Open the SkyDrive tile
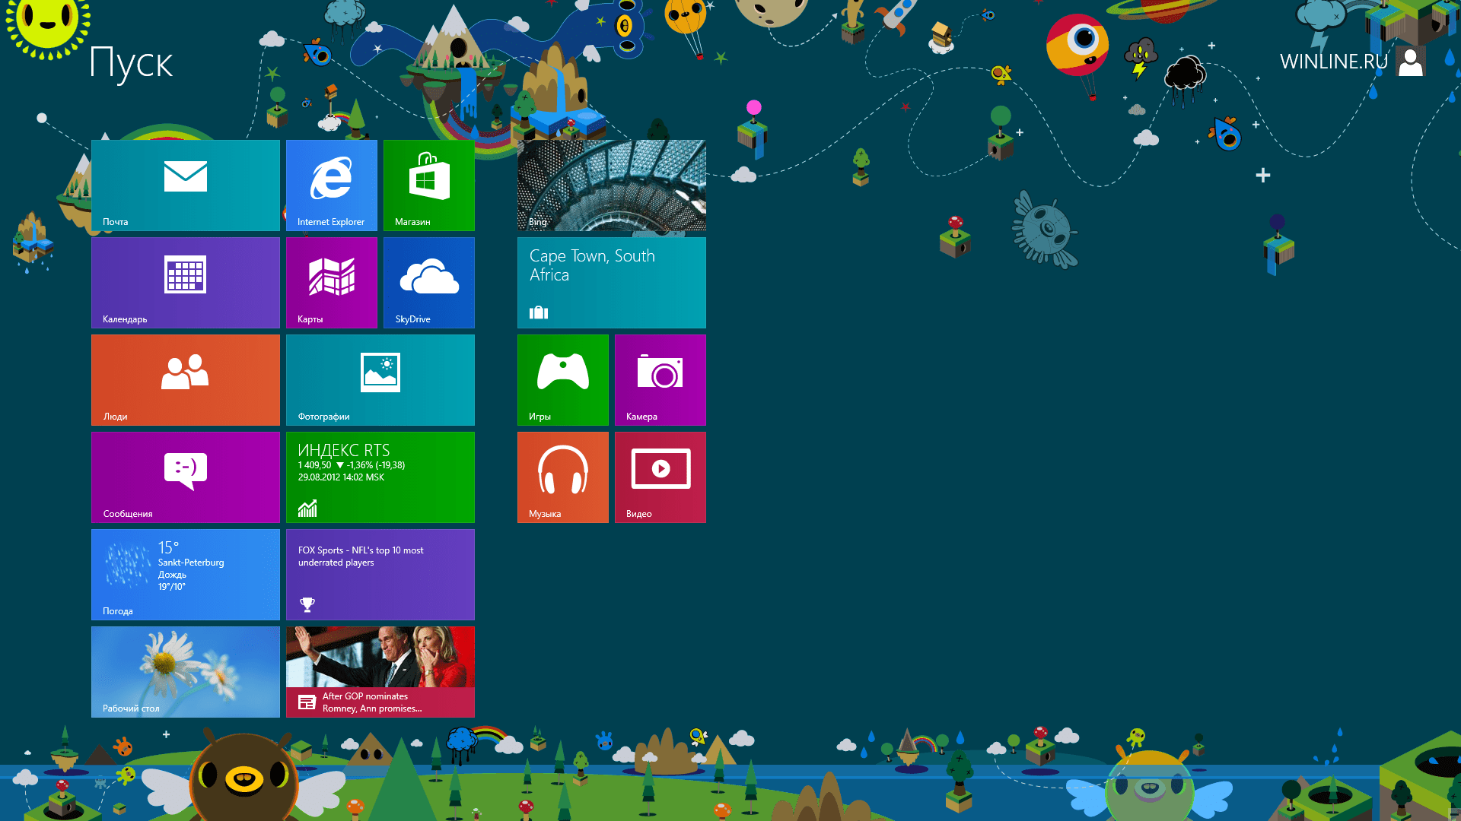Image resolution: width=1461 pixels, height=821 pixels. [429, 283]
